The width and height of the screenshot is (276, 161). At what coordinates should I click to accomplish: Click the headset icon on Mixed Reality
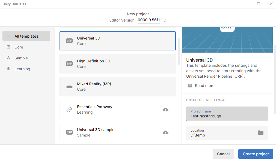click(x=69, y=87)
